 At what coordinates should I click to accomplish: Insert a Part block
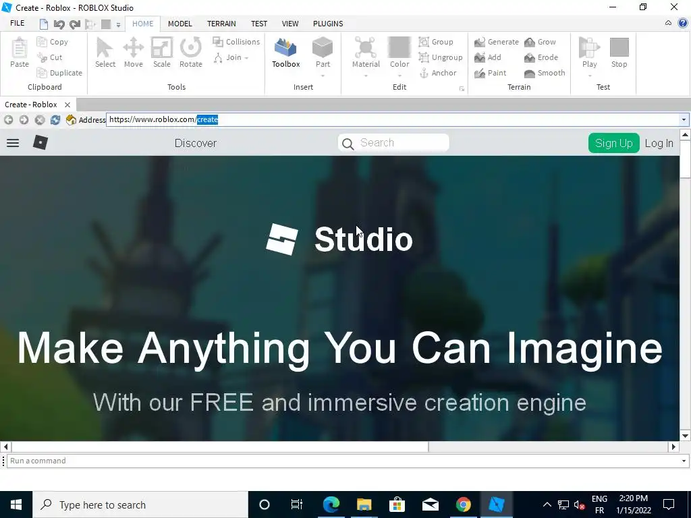[x=323, y=48]
